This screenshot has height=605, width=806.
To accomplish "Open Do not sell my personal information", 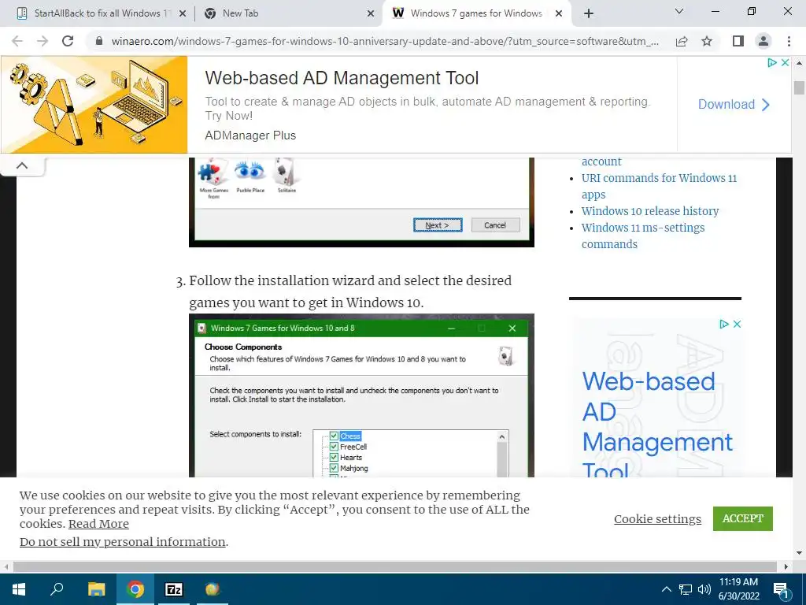I will click(x=122, y=542).
